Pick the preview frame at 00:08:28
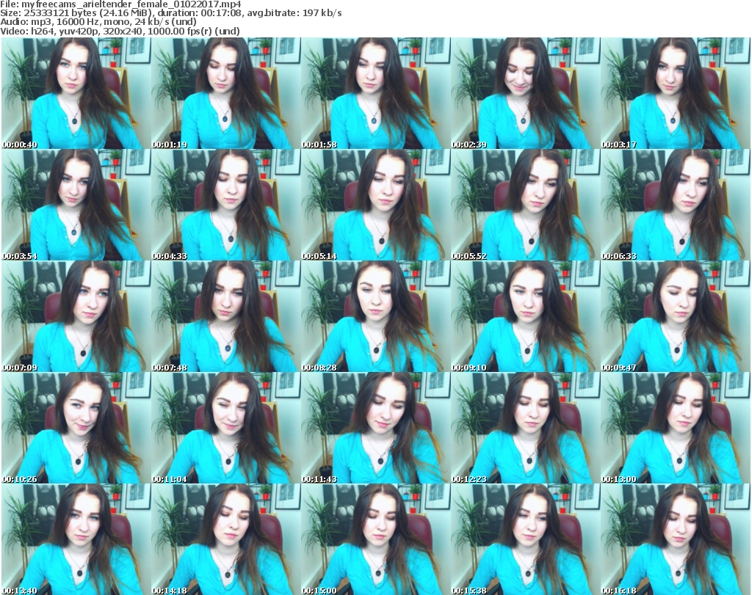752x595 pixels. coord(375,317)
